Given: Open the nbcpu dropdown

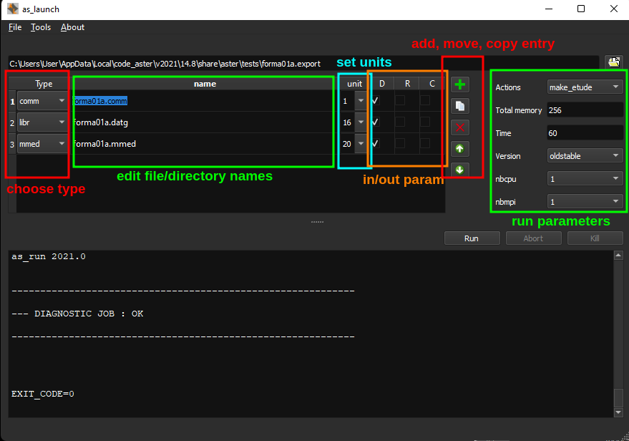Looking at the screenshot, I should pos(584,179).
